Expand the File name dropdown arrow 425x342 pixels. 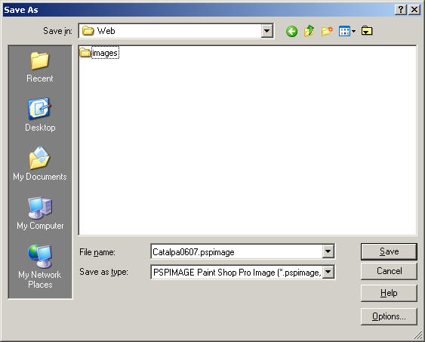328,251
